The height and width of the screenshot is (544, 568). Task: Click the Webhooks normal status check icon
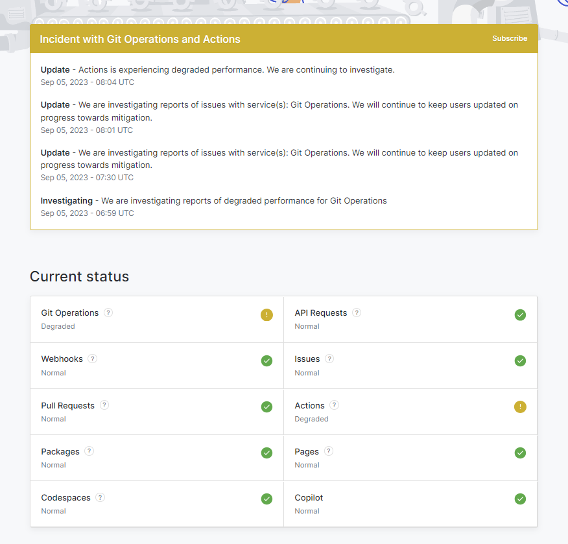[266, 361]
